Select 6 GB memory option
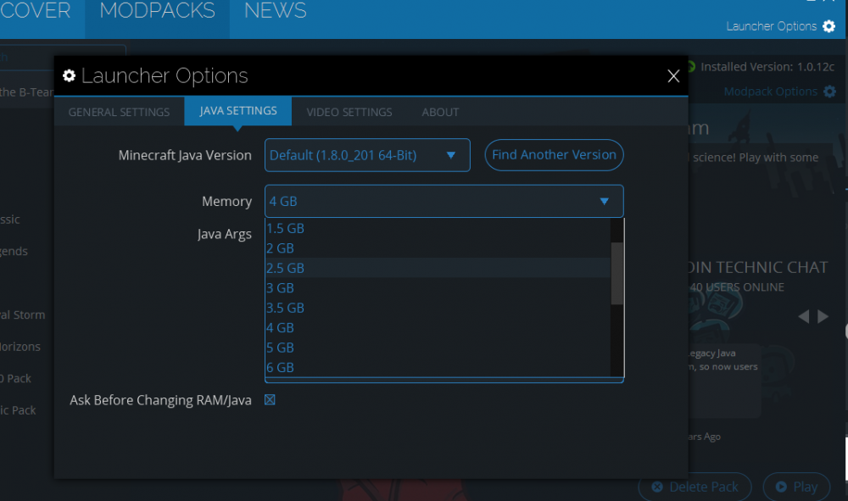Screen dimensions: 848x501 [438, 368]
